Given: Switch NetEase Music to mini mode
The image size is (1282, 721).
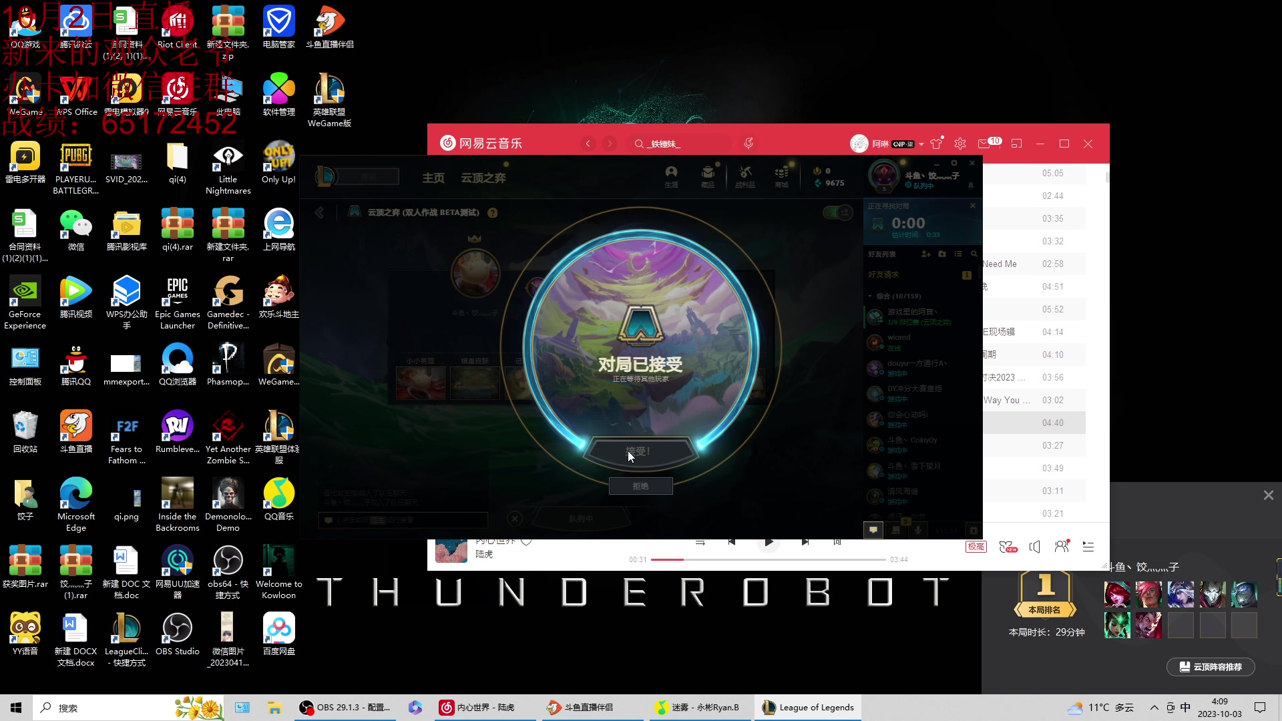Looking at the screenshot, I should point(1016,144).
